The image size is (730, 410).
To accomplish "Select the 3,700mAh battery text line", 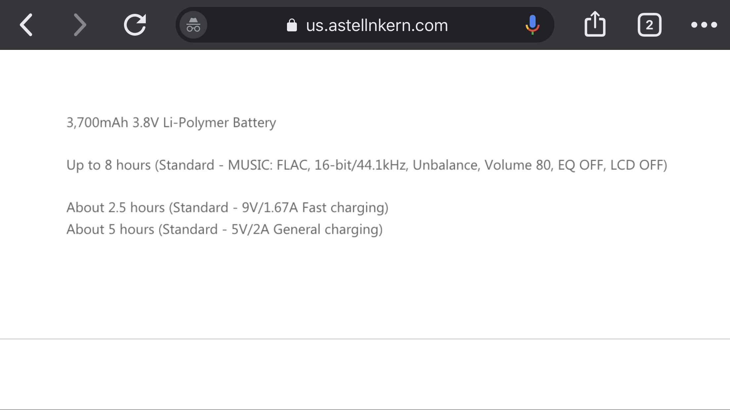I will click(x=171, y=123).
